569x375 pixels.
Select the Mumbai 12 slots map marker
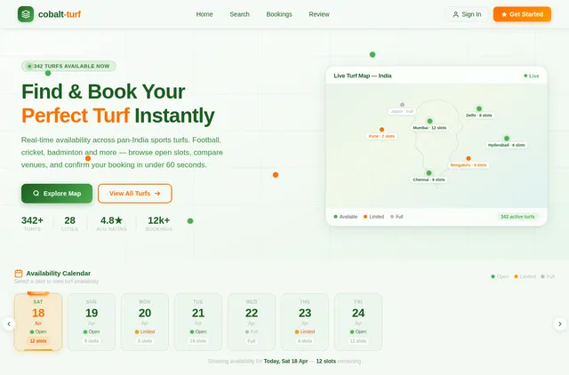point(429,124)
